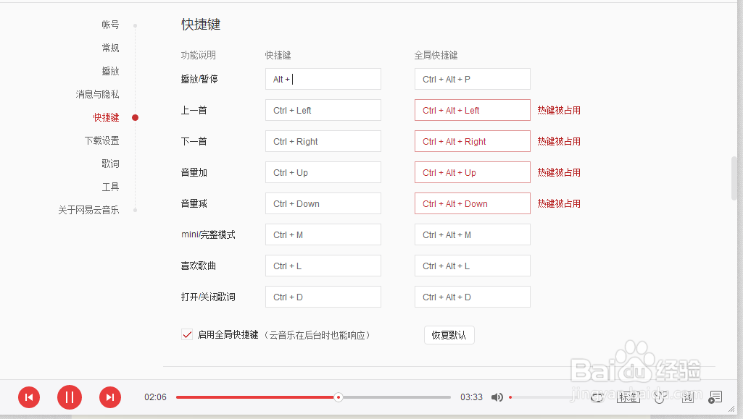Click the settings page vertical scrollbar
743x419 pixels.
click(x=734, y=178)
